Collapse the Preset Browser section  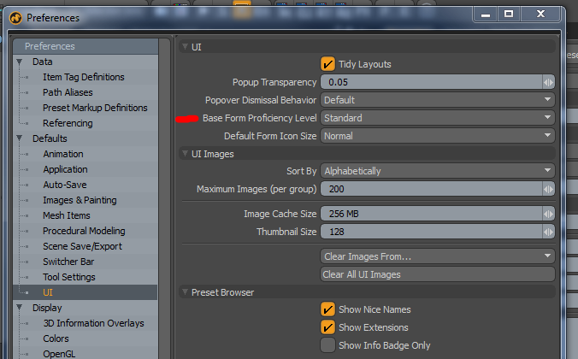point(185,292)
